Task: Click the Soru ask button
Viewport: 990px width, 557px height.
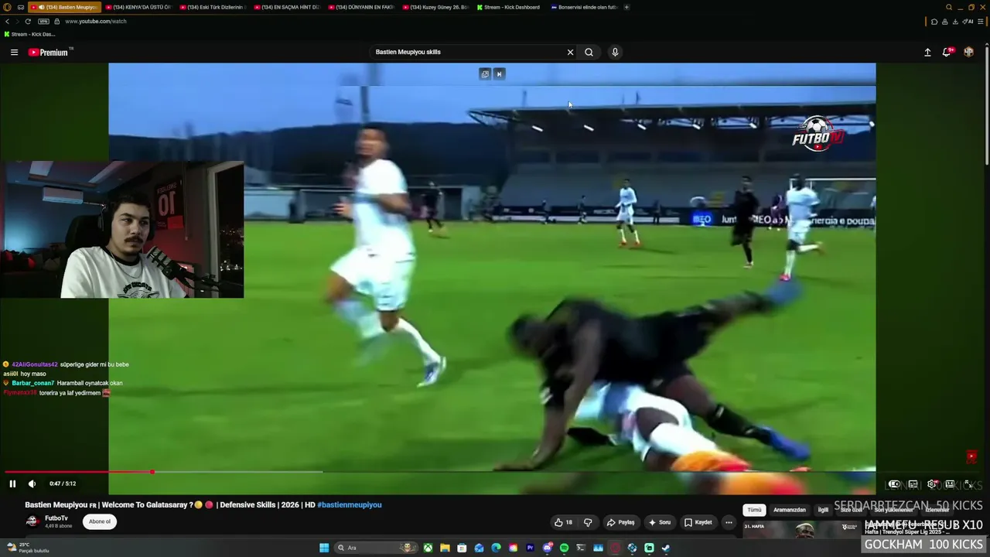Action: (x=659, y=522)
